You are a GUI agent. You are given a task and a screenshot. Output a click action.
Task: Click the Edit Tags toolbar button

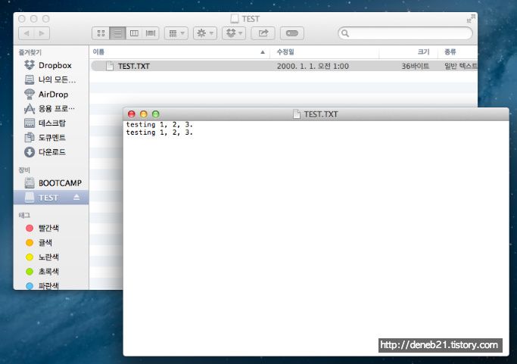(292, 33)
